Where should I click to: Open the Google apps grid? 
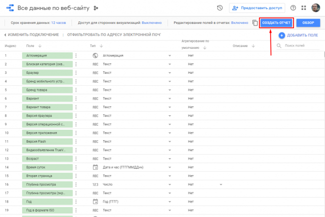[303, 8]
